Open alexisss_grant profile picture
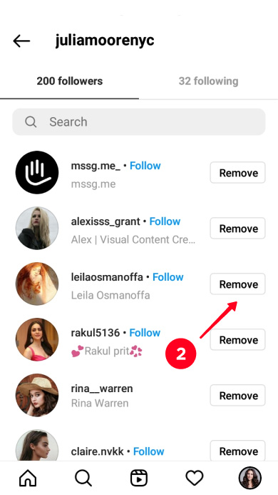Image resolution: width=278 pixels, height=495 pixels. point(37,228)
